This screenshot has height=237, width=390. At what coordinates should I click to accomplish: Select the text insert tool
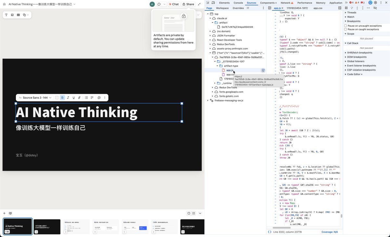6,15
